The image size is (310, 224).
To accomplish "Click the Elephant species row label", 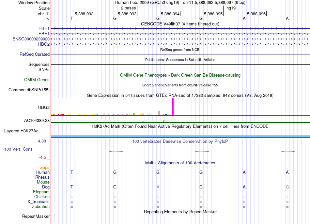I will 41,192.
